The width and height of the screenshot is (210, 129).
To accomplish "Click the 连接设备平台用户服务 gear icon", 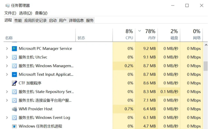I will coord(14,100).
